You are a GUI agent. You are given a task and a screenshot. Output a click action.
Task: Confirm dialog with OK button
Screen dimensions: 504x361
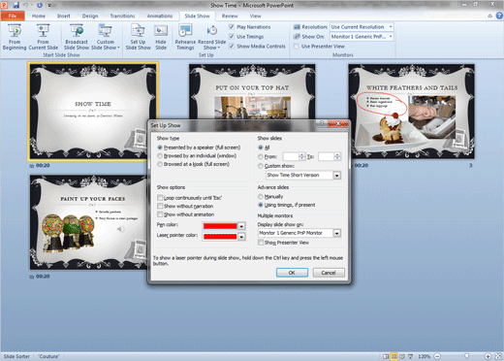click(292, 273)
